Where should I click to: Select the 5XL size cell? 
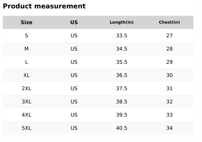pos(26,128)
